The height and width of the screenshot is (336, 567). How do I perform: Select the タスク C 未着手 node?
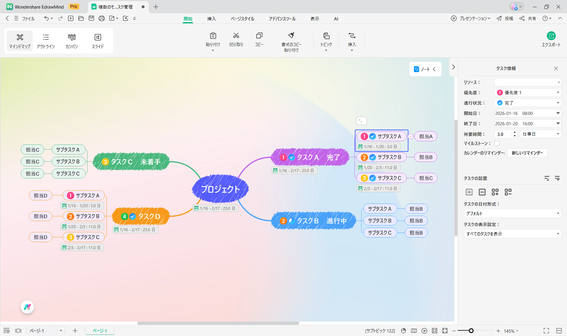[131, 162]
